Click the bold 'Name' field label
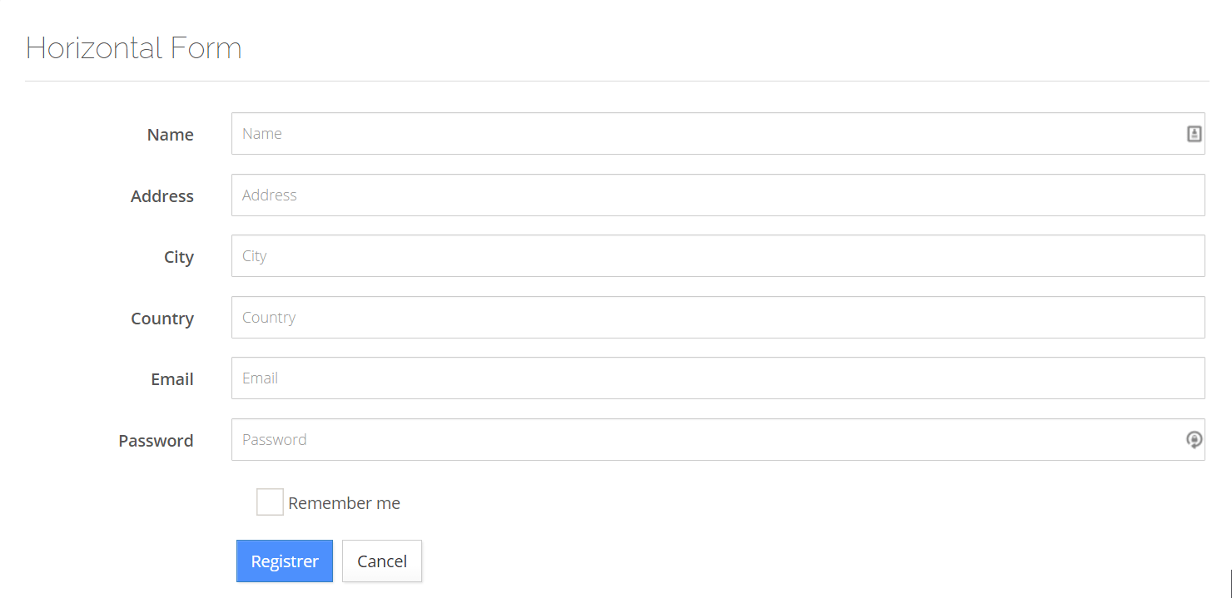The image size is (1232, 598). click(x=170, y=135)
